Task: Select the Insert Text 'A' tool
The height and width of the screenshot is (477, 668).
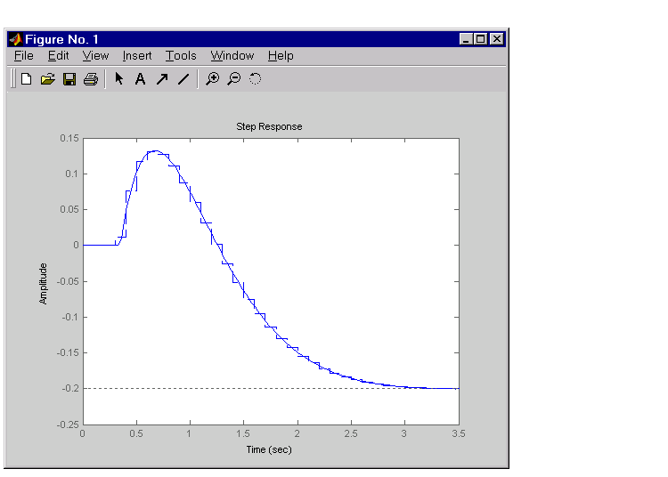Action: click(x=140, y=79)
